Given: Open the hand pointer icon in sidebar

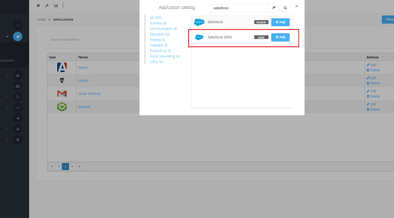Looking at the screenshot, I should pos(18,97).
